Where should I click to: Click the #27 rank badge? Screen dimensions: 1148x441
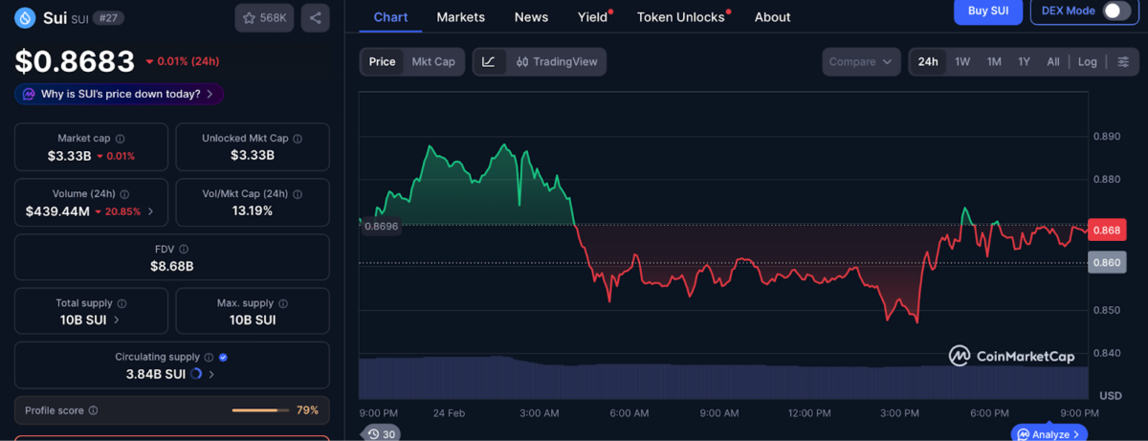pyautogui.click(x=108, y=18)
